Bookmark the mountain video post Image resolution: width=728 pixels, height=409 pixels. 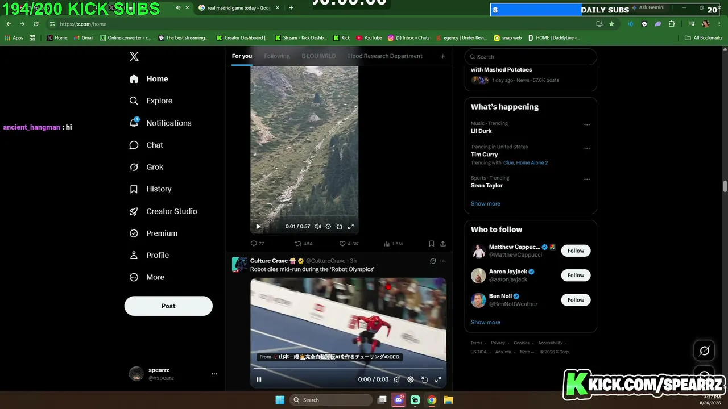[x=431, y=244]
